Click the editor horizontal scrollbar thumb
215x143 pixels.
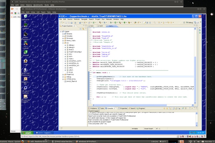click(130, 105)
